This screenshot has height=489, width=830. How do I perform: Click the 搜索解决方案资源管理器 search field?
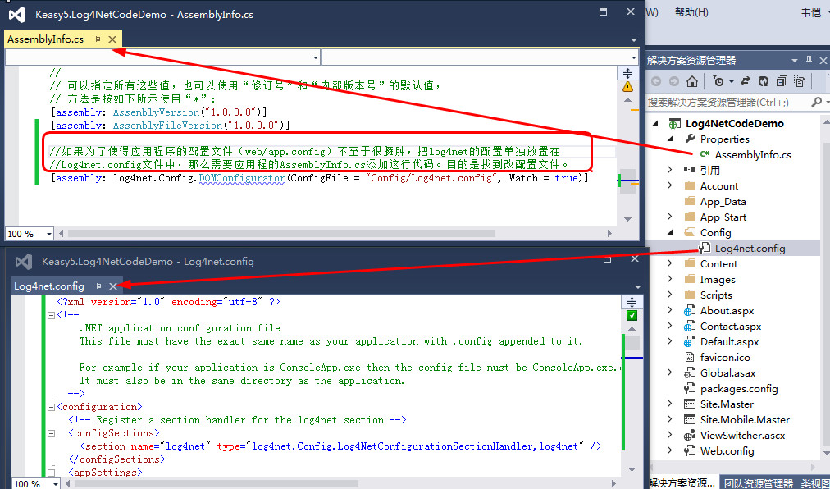point(727,102)
